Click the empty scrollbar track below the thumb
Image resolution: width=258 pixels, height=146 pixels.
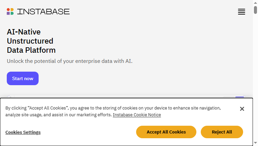tap(255, 77)
